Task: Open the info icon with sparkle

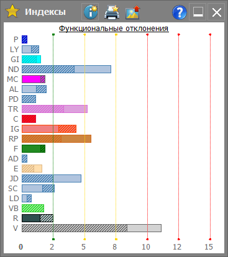Action: pyautogui.click(x=90, y=12)
